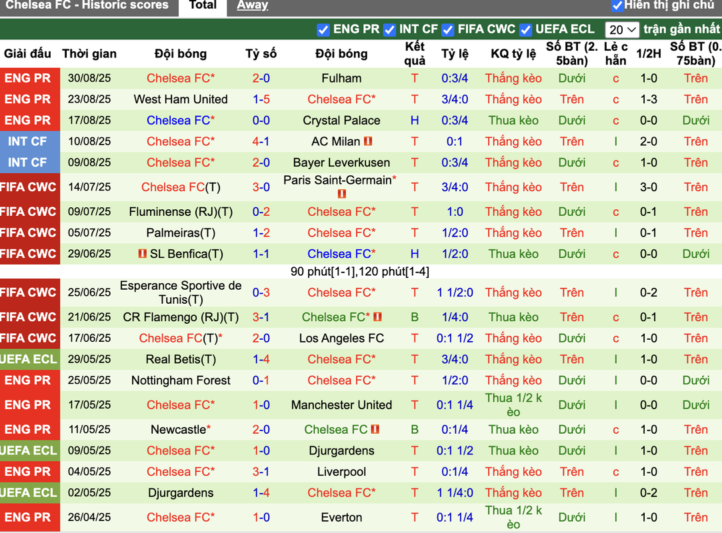Open Crystal Palace team link
722x533 pixels.
(x=341, y=121)
